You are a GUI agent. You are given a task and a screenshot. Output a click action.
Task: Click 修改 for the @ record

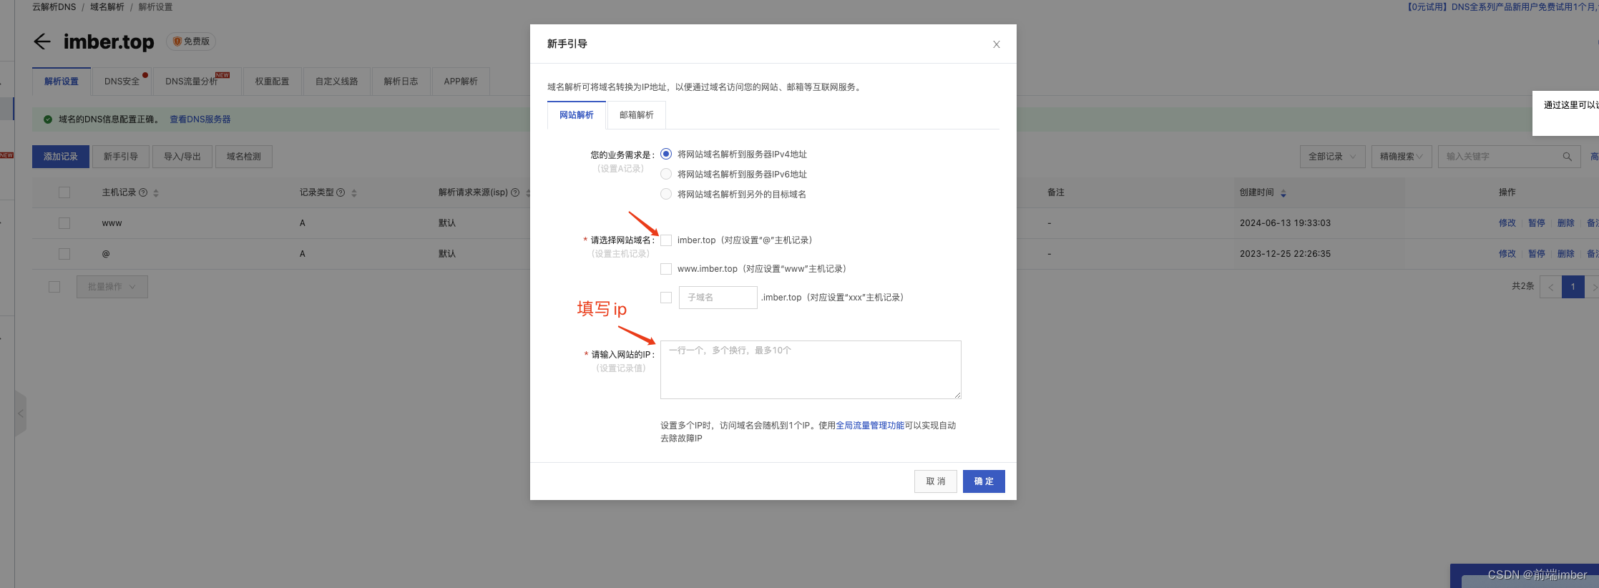pos(1507,254)
